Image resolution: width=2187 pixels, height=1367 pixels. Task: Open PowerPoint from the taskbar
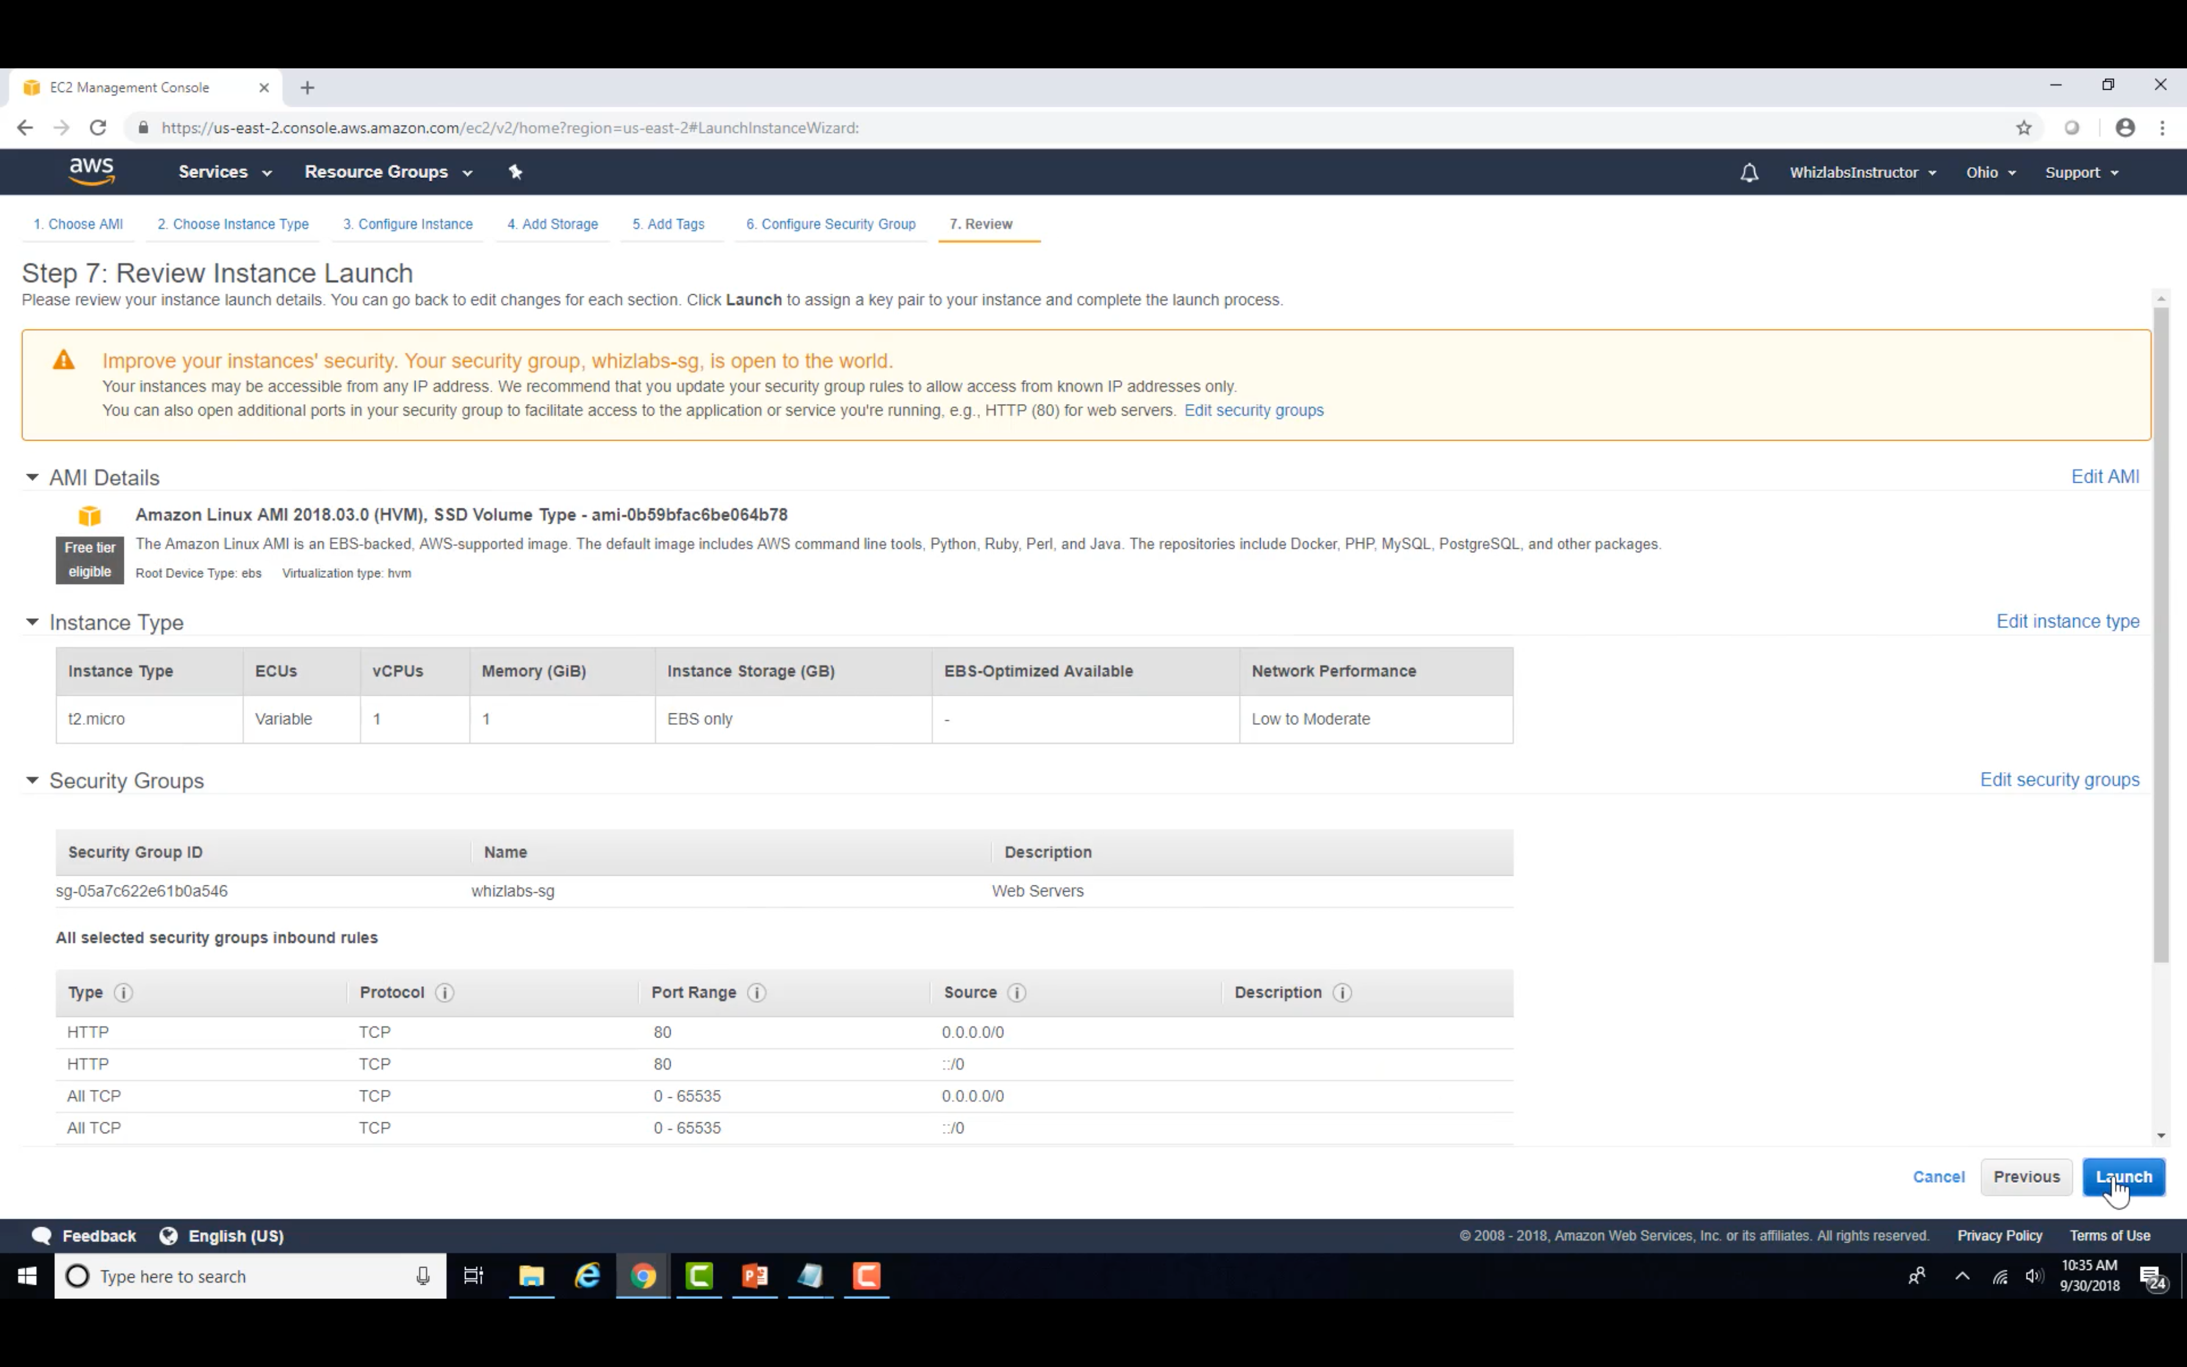755,1275
